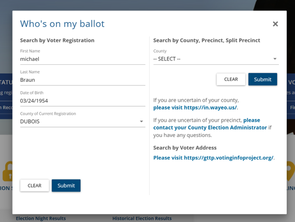The height and width of the screenshot is (222, 295).
Task: Expand the County SELECT dropdown
Action: (x=216, y=59)
